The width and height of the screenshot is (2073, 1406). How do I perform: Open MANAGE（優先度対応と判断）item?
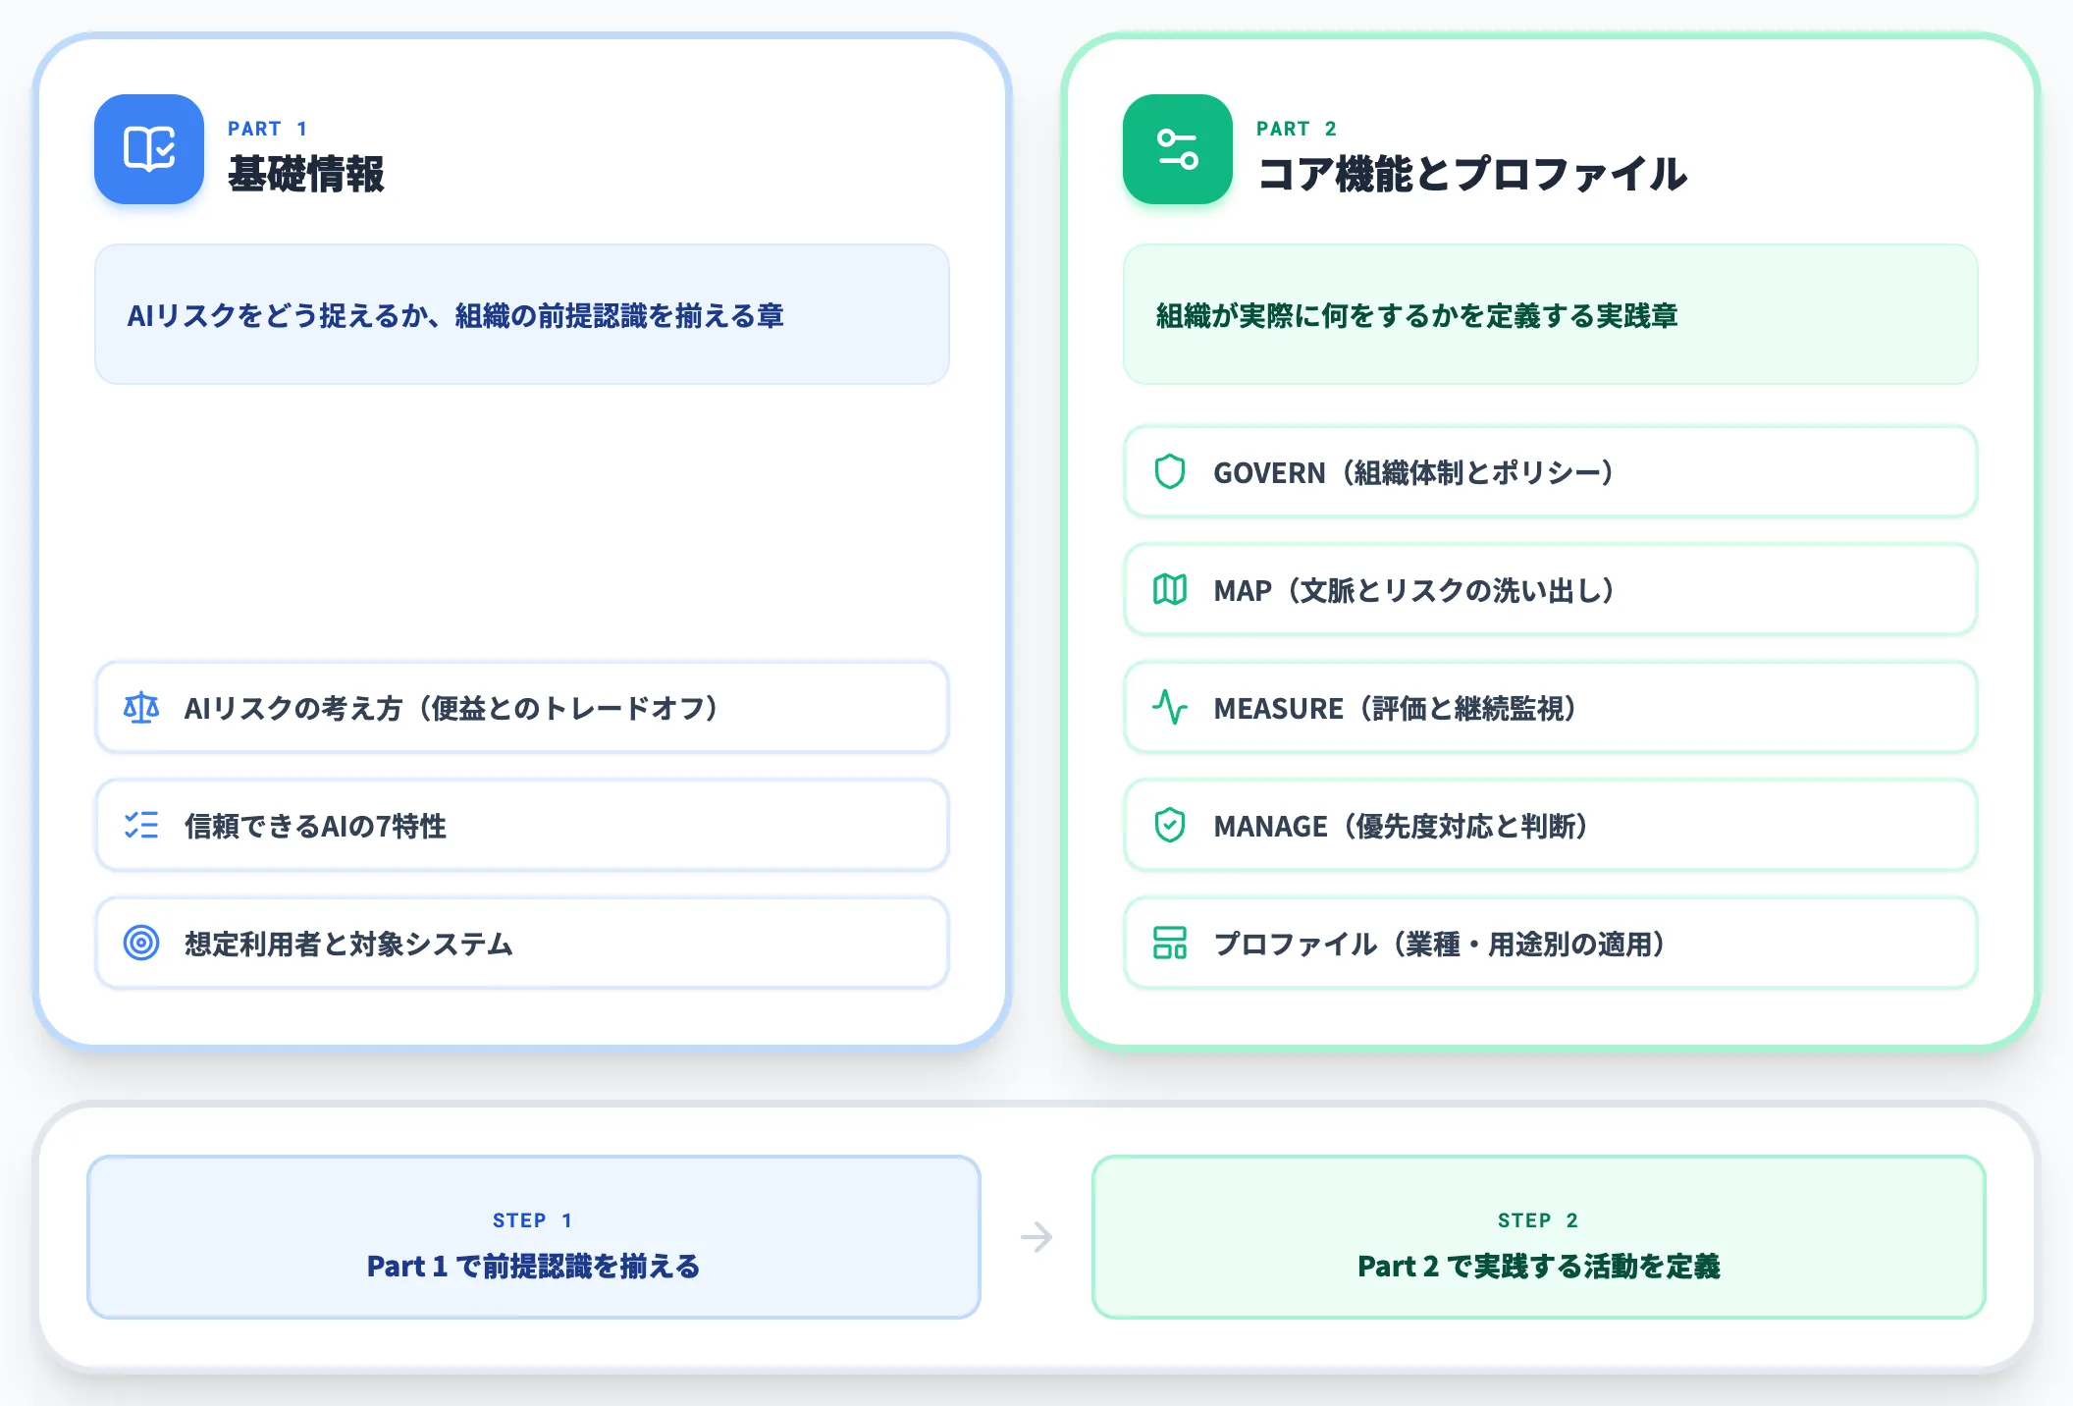1551,826
